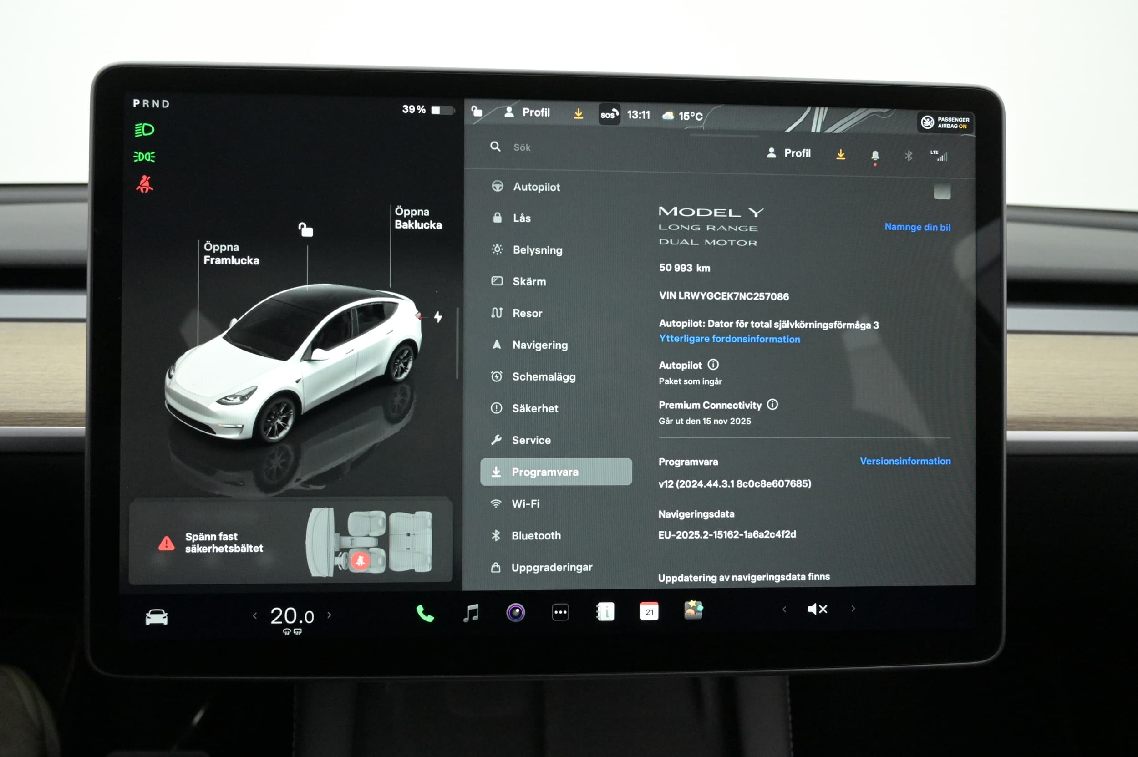Click the Sök search field
The image size is (1138, 757).
pos(522,147)
